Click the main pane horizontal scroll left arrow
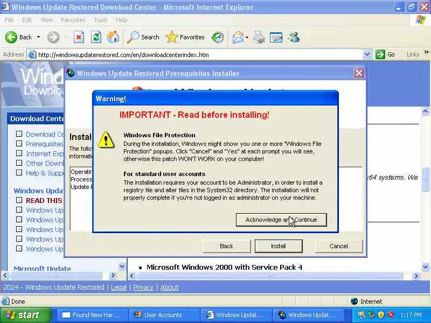The height and width of the screenshot is (323, 431). pyautogui.click(x=131, y=276)
